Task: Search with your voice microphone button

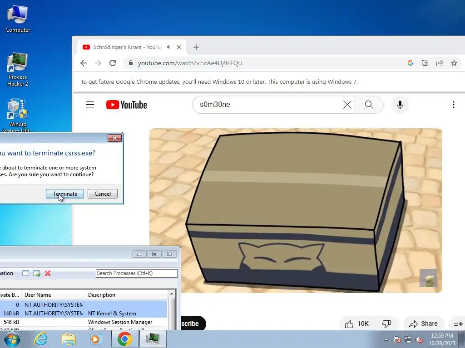Action: [x=400, y=105]
